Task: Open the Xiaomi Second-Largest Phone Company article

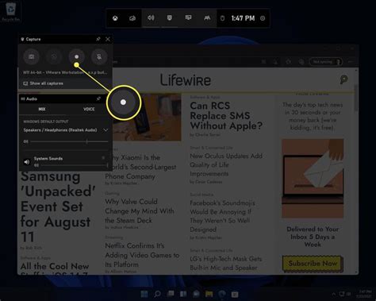Action: pos(140,167)
